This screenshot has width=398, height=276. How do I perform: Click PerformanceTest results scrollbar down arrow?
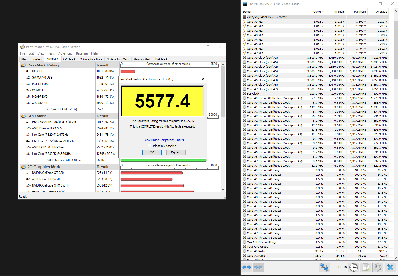click(223, 189)
